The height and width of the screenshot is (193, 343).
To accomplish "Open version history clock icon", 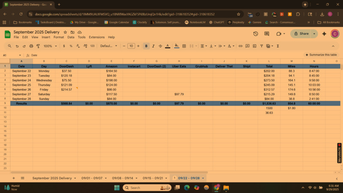I will tap(256, 33).
